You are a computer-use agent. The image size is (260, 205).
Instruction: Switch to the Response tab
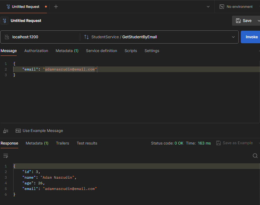[x=9, y=143]
